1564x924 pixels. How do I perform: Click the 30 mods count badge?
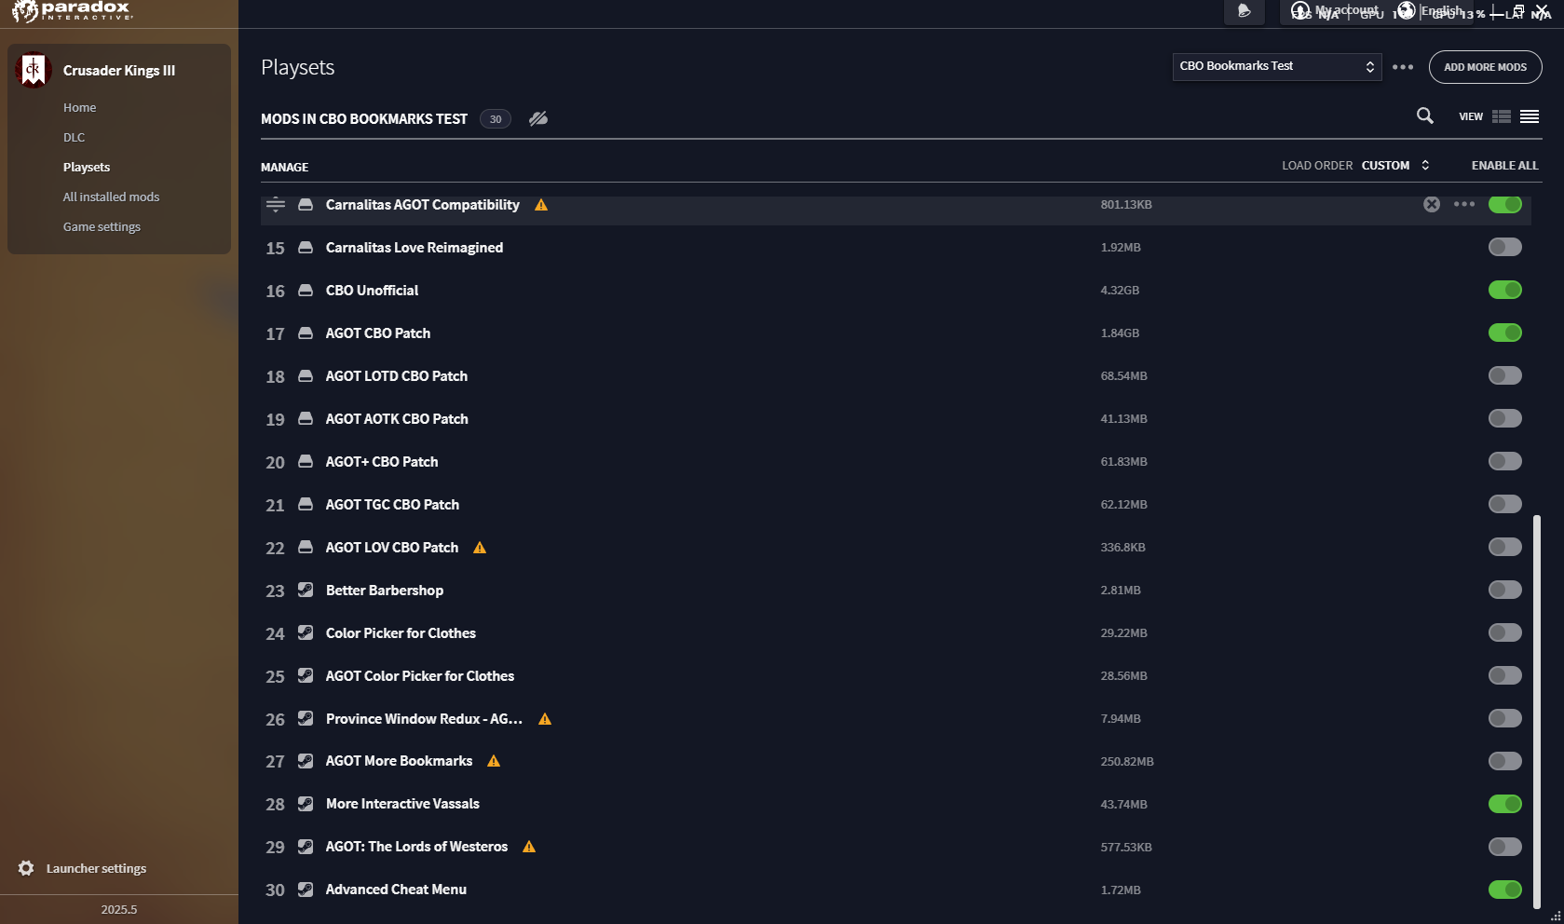[496, 118]
